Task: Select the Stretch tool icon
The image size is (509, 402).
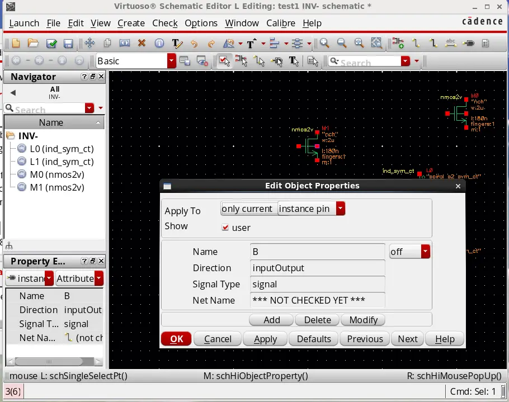Action: (125, 43)
